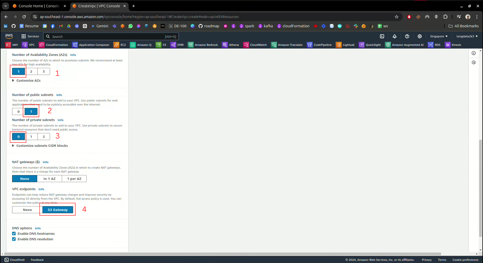Open the Singapore region dropdown
Viewport: 483px width, 263px height.
pos(439,36)
